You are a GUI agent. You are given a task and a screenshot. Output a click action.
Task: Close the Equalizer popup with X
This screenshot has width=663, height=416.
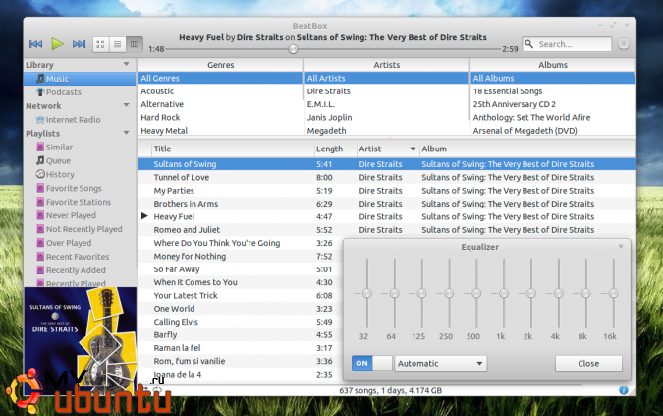(621, 246)
